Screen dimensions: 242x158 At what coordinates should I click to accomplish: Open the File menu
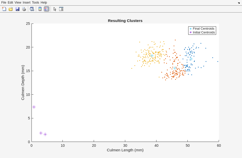point(4,3)
